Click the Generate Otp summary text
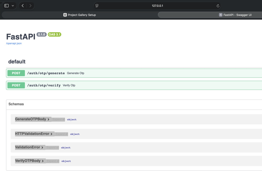The image size is (262, 196). coord(75,73)
